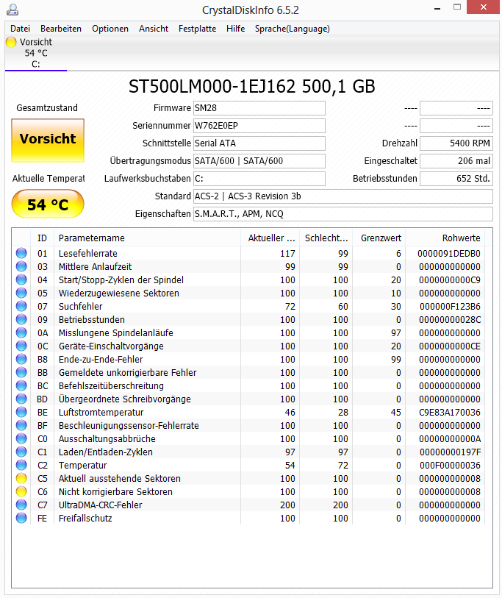Click raw value C9E83A170036
The height and width of the screenshot is (598, 502).
pos(450,412)
